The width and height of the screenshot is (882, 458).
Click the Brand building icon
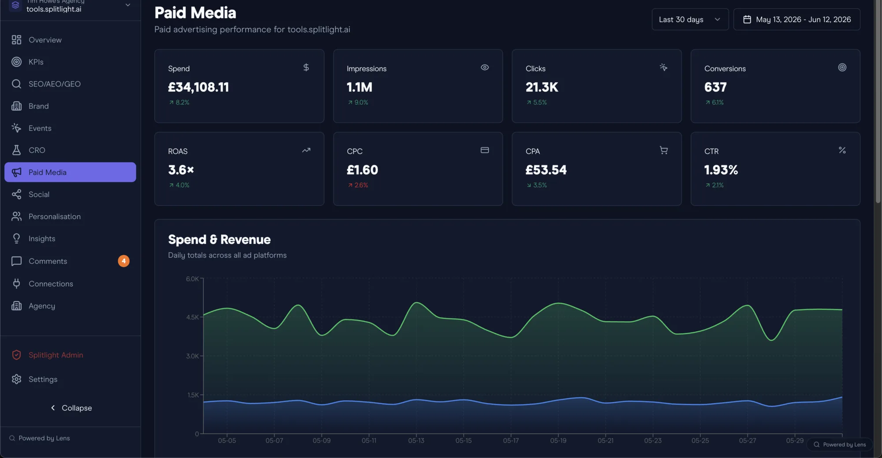tap(16, 106)
